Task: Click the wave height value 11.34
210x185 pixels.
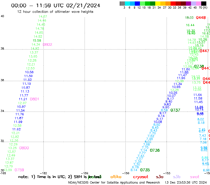Action: (178, 84)
